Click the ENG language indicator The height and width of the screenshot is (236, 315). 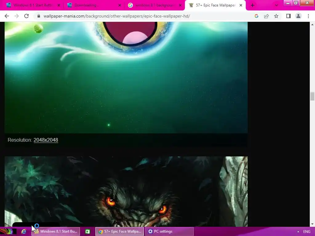click(307, 232)
